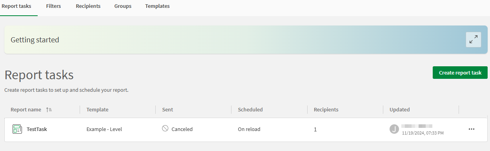Screen dimensions: 490x151
Task: Click the TestTask report icon
Action: click(x=17, y=129)
